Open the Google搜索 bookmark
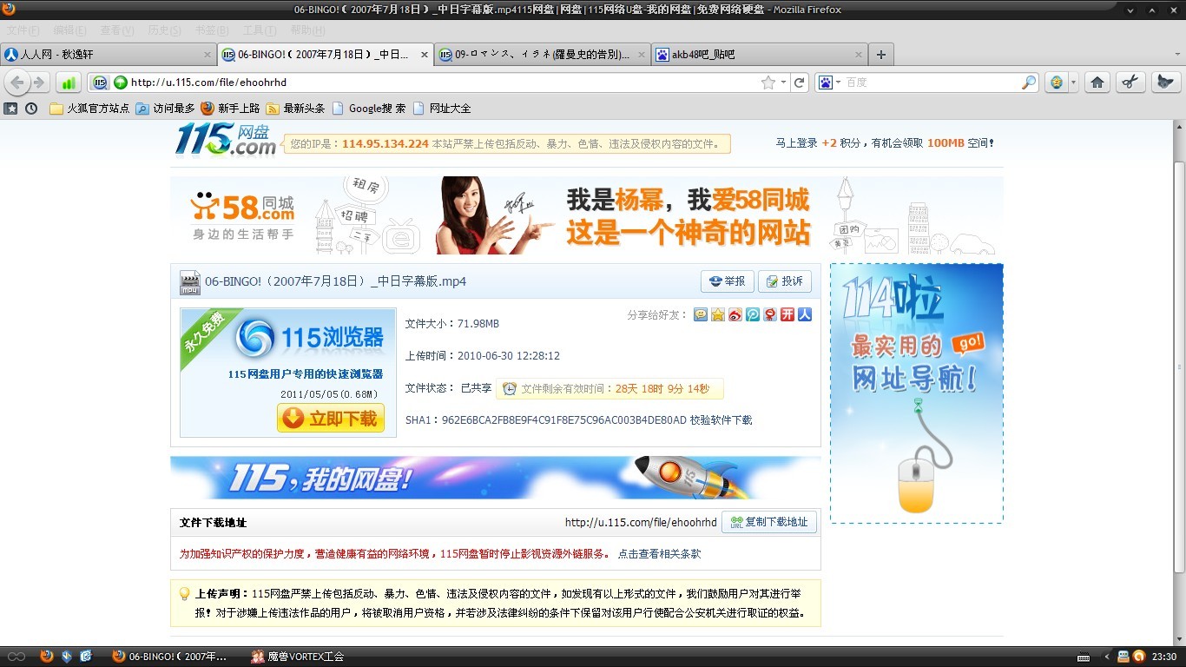Screen dimensions: 1186x667 pyautogui.click(x=369, y=109)
